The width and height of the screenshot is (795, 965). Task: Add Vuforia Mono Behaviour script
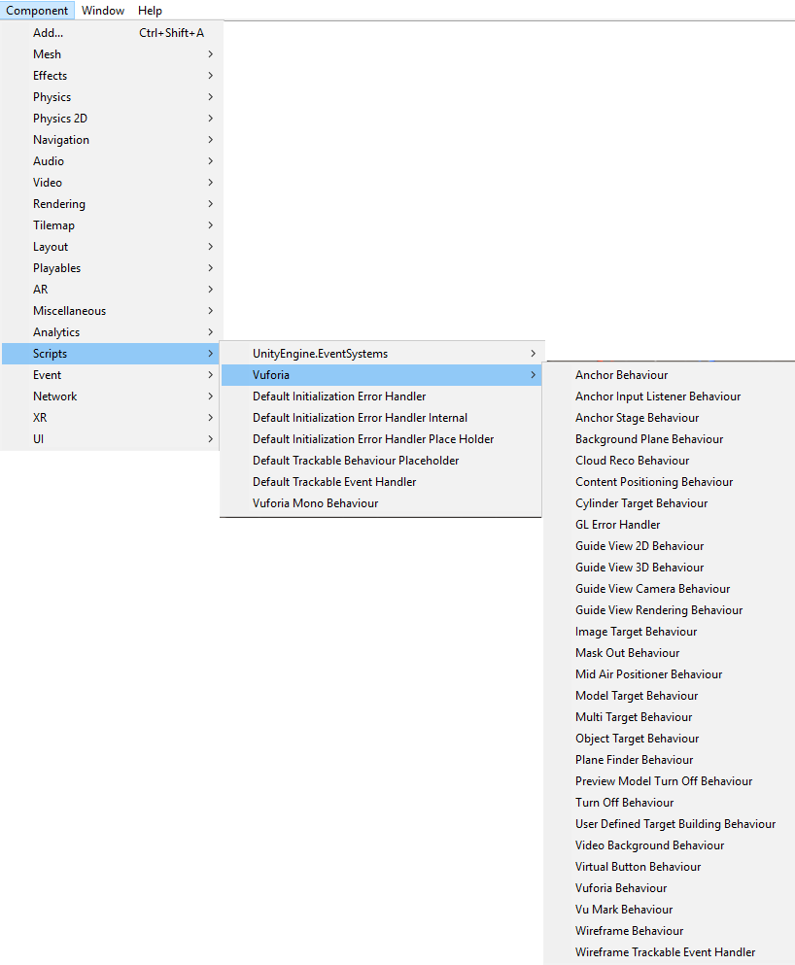pyautogui.click(x=382, y=503)
